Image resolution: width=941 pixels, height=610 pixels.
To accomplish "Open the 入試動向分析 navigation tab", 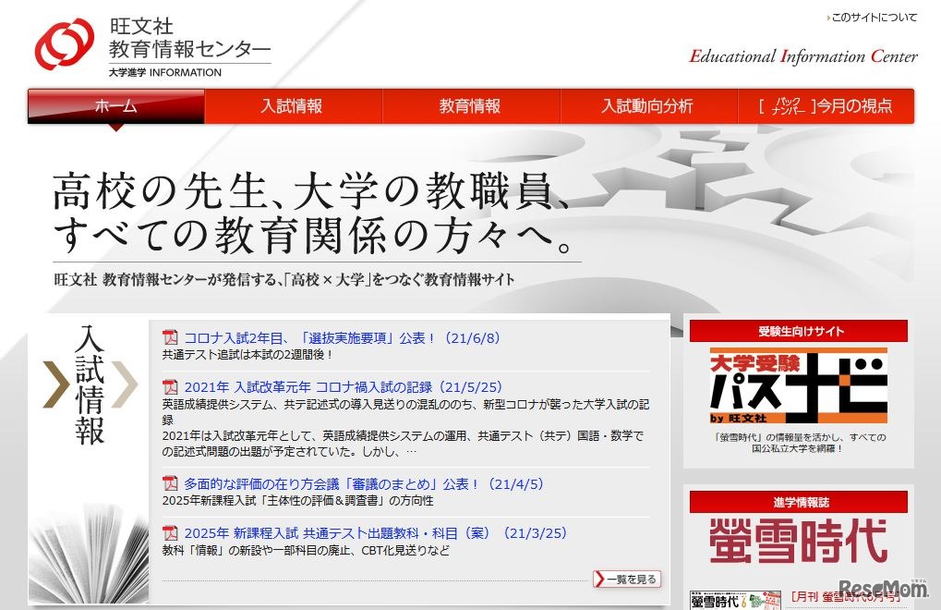I will coord(647,106).
